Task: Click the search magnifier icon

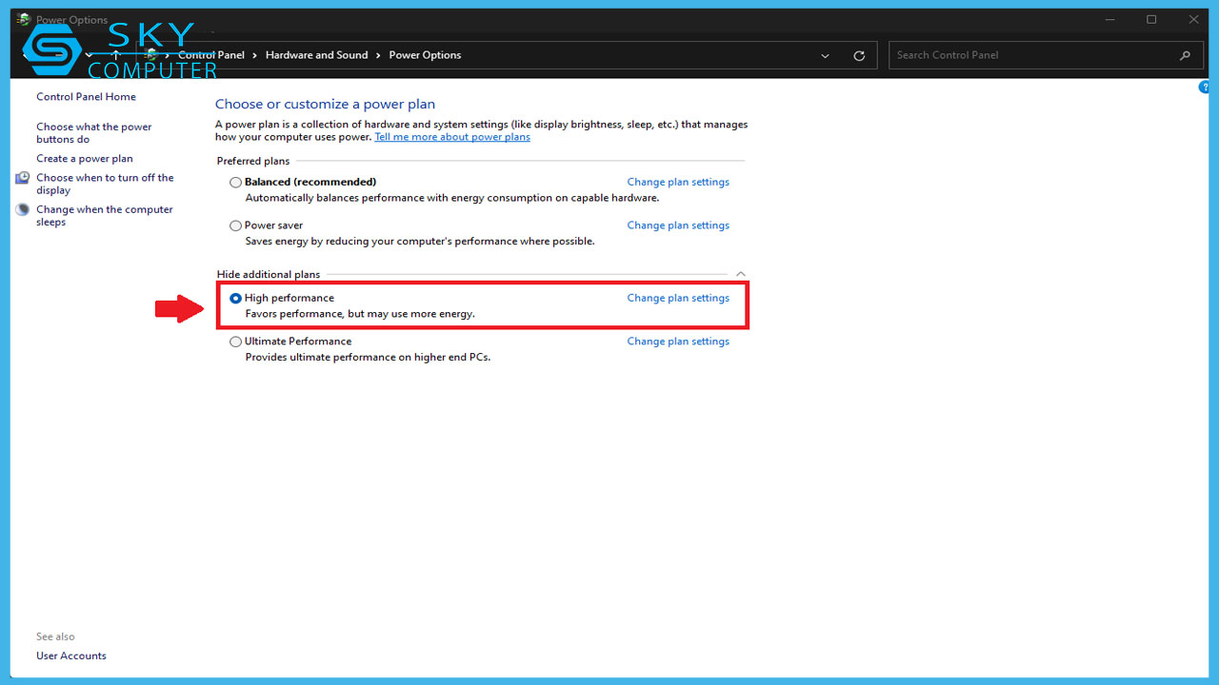Action: click(1185, 55)
